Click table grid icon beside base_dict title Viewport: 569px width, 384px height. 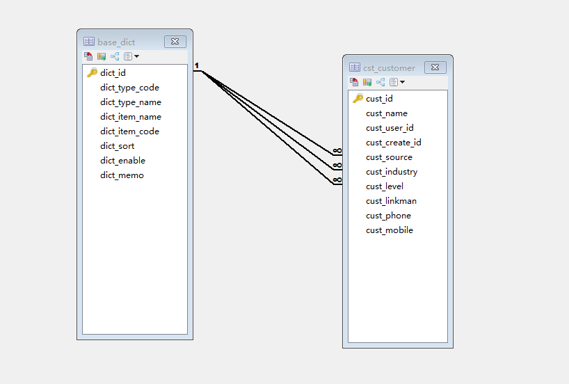[89, 42]
